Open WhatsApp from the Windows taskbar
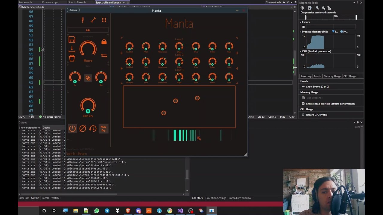This screenshot has width=383, height=215. [96, 211]
